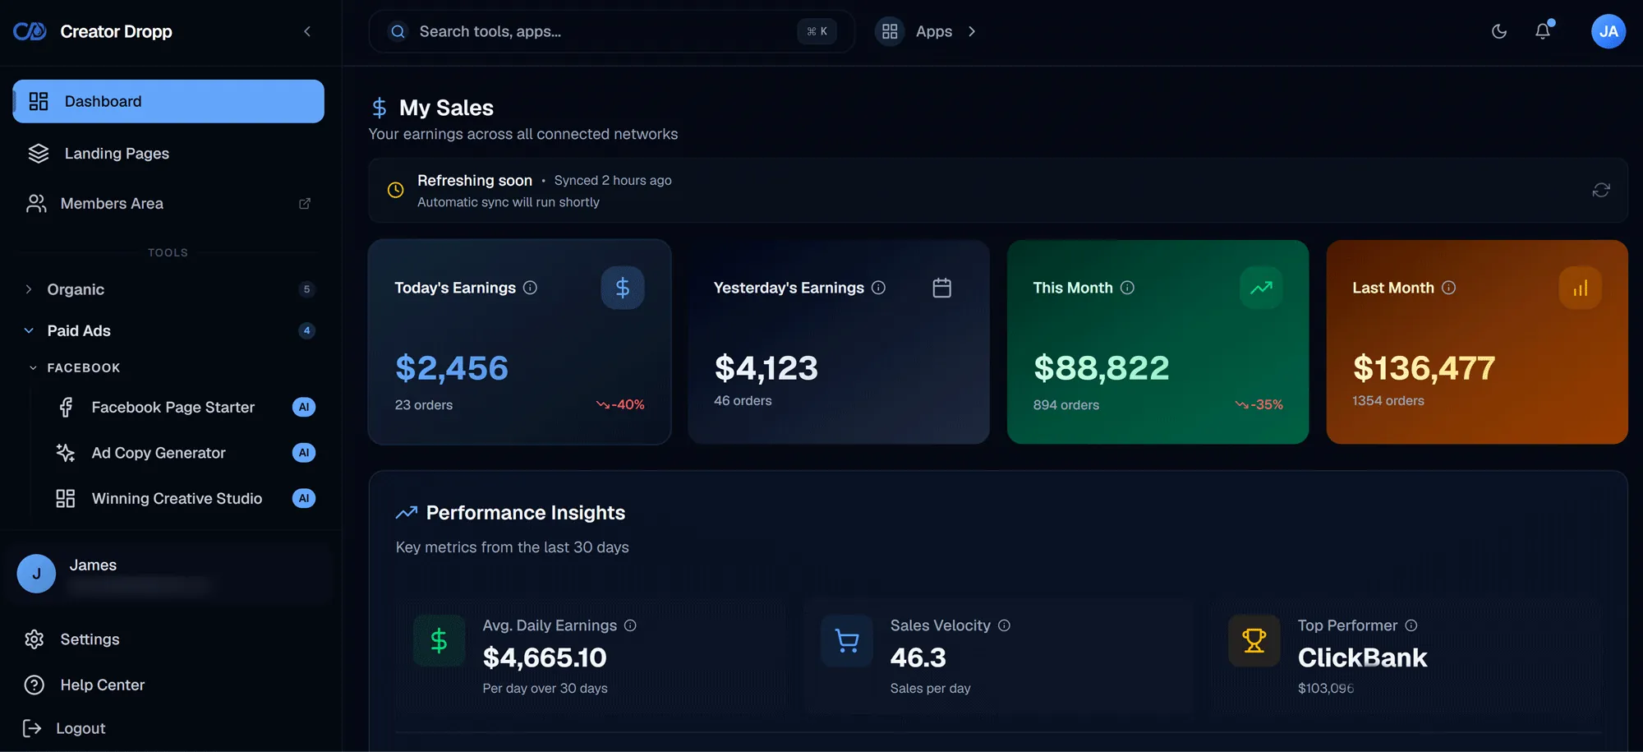The width and height of the screenshot is (1643, 752).
Task: Click the refresh sync icon
Action: coord(1601,190)
